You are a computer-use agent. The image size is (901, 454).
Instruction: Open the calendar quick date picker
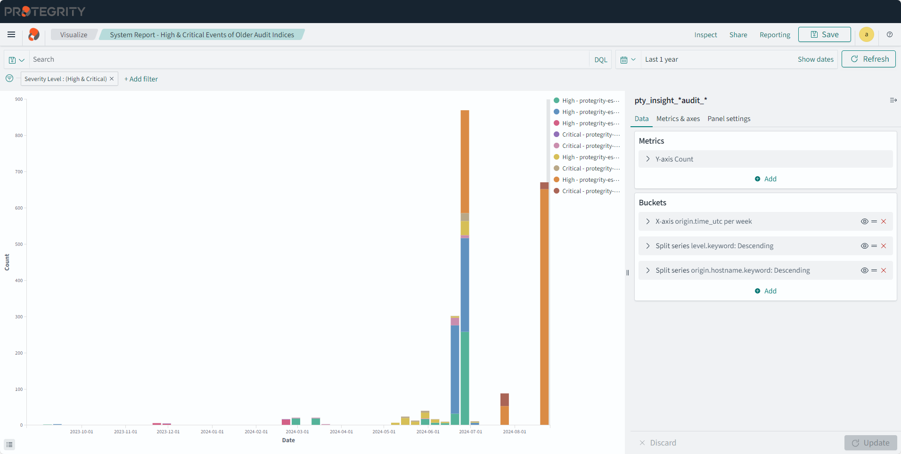pos(628,60)
